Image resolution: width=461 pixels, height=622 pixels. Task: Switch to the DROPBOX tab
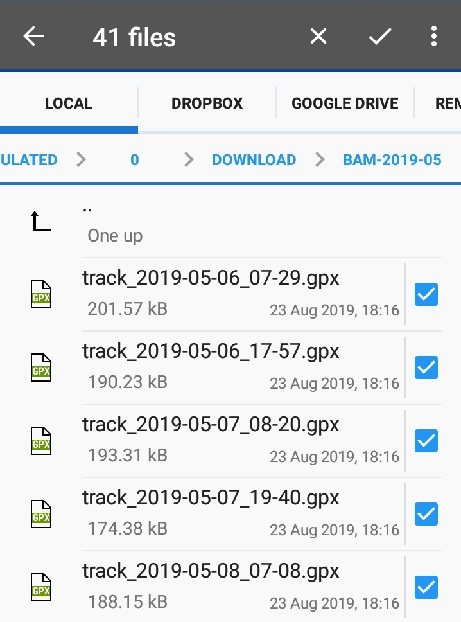(x=207, y=103)
